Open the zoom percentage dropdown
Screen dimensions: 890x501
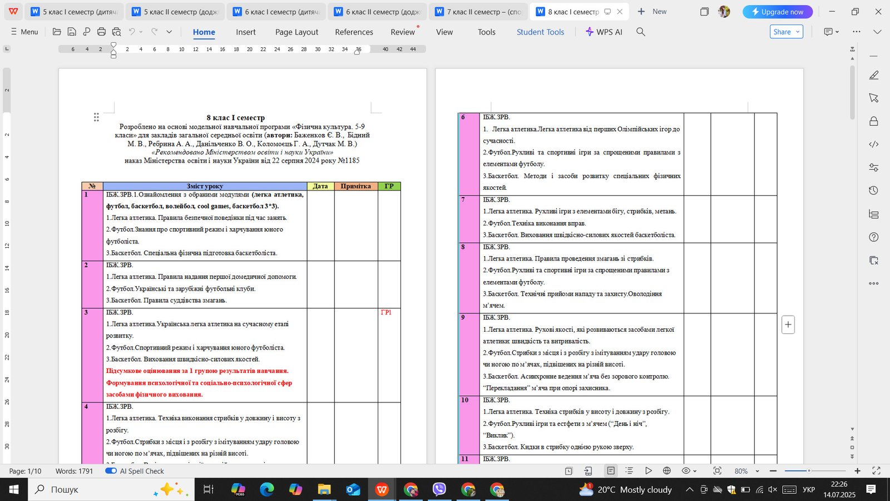click(x=757, y=471)
